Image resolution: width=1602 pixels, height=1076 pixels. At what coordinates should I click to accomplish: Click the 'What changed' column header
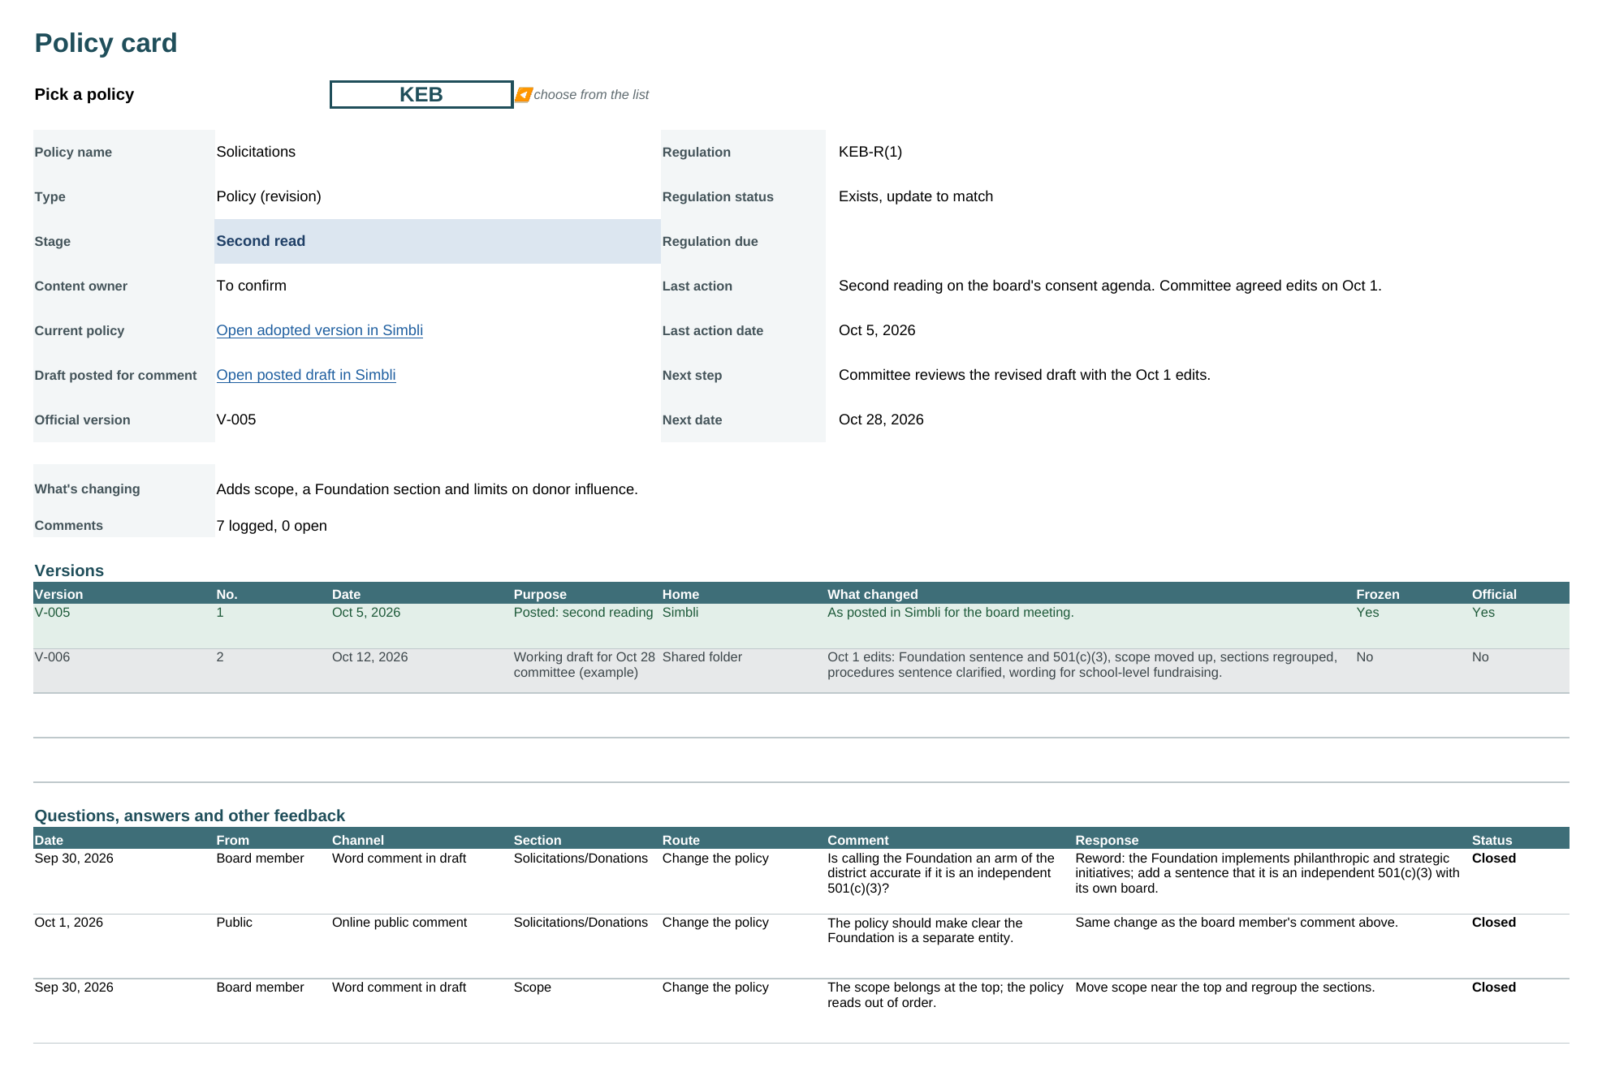click(872, 594)
